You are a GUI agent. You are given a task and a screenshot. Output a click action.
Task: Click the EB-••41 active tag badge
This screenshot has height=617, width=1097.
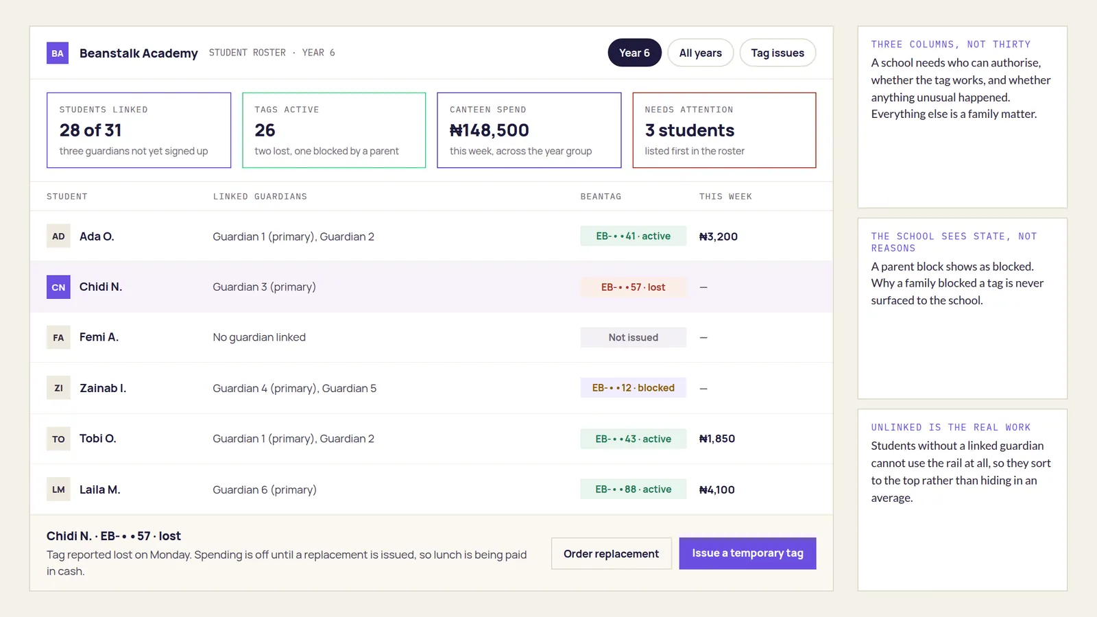coord(634,236)
